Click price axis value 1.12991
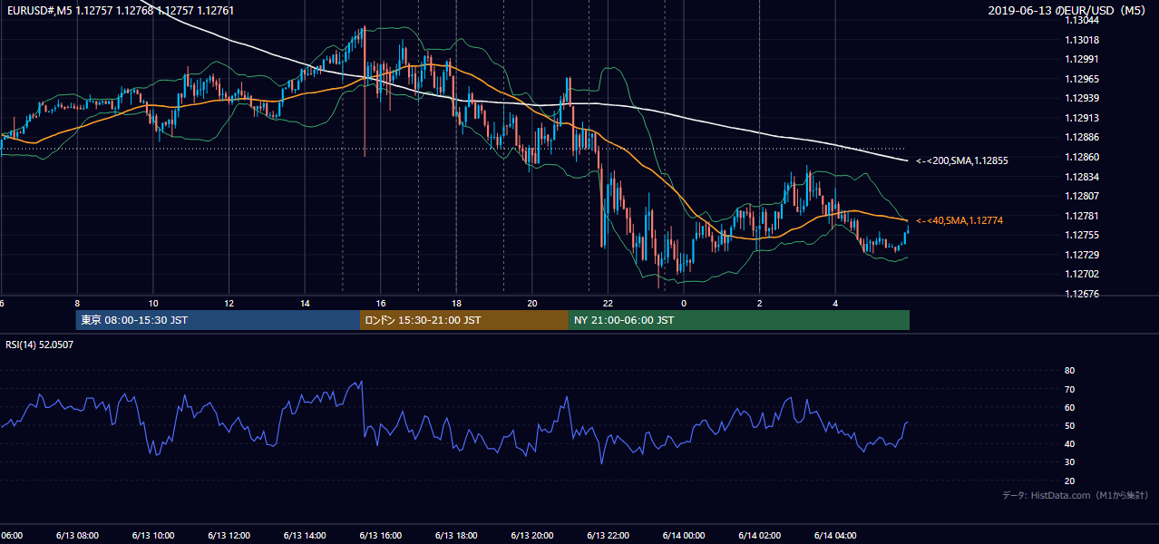The image size is (1159, 544). (x=1082, y=59)
